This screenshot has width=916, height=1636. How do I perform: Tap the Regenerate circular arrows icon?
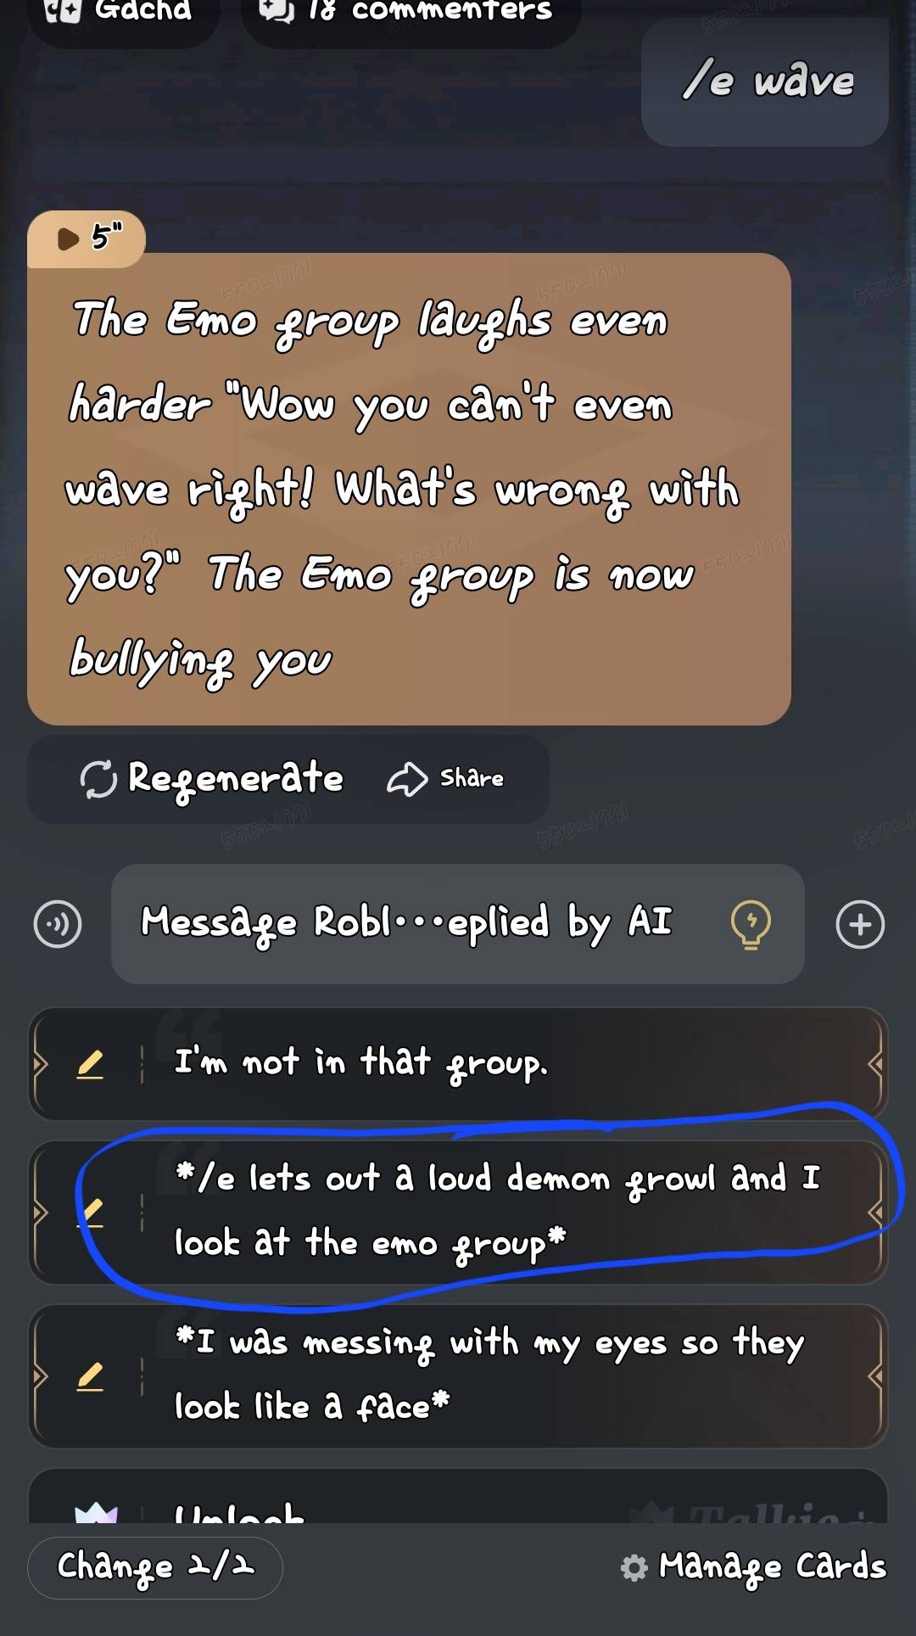coord(98,779)
